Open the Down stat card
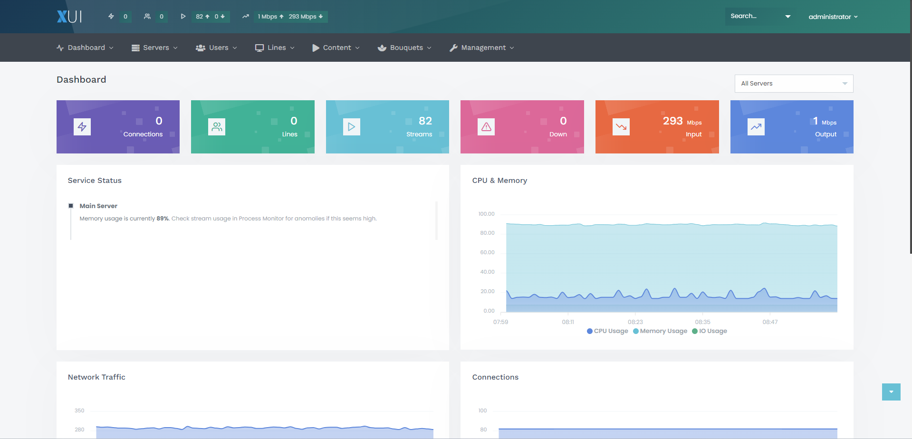 point(522,127)
